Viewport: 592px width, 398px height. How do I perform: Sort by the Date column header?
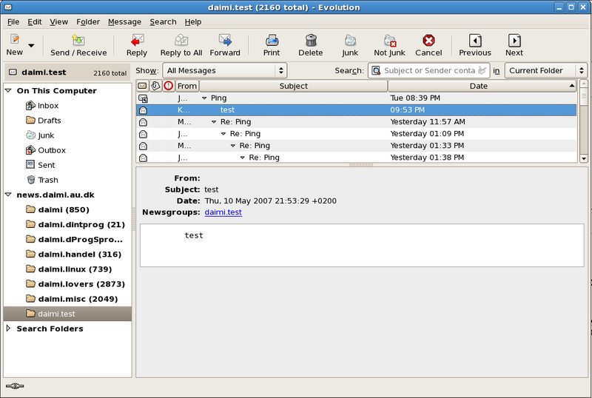(482, 86)
